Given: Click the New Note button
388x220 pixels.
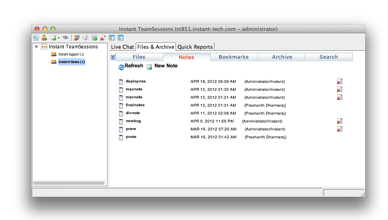Looking at the screenshot, I should click(166, 66).
